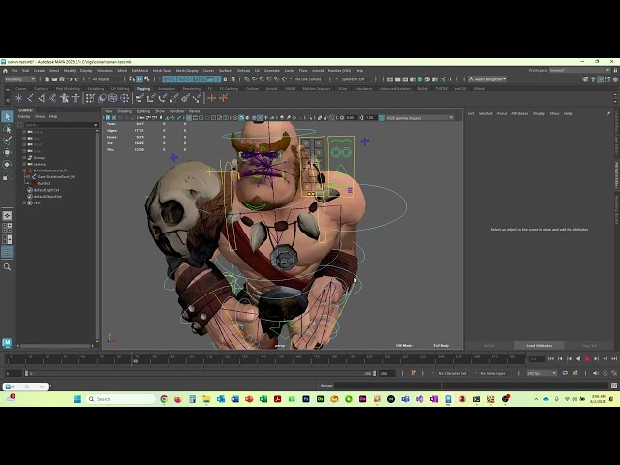Select the single-pane layout icon in sidebar
The height and width of the screenshot is (465, 620).
(7, 216)
